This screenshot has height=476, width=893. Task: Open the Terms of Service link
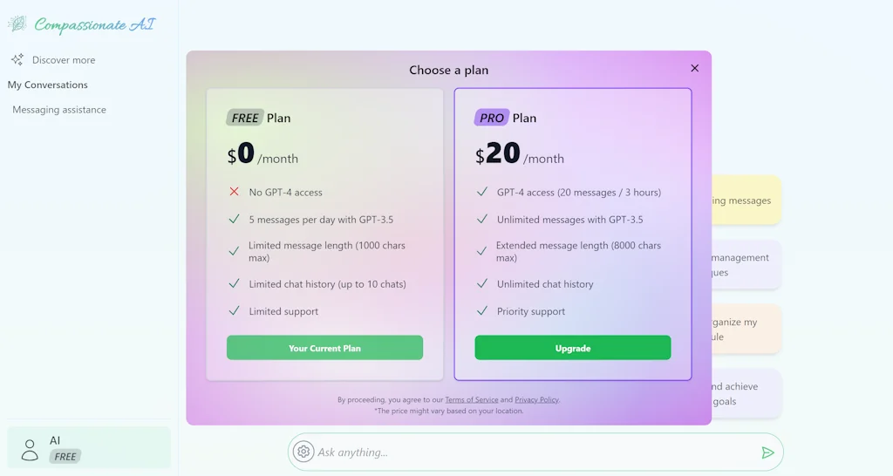tap(472, 399)
